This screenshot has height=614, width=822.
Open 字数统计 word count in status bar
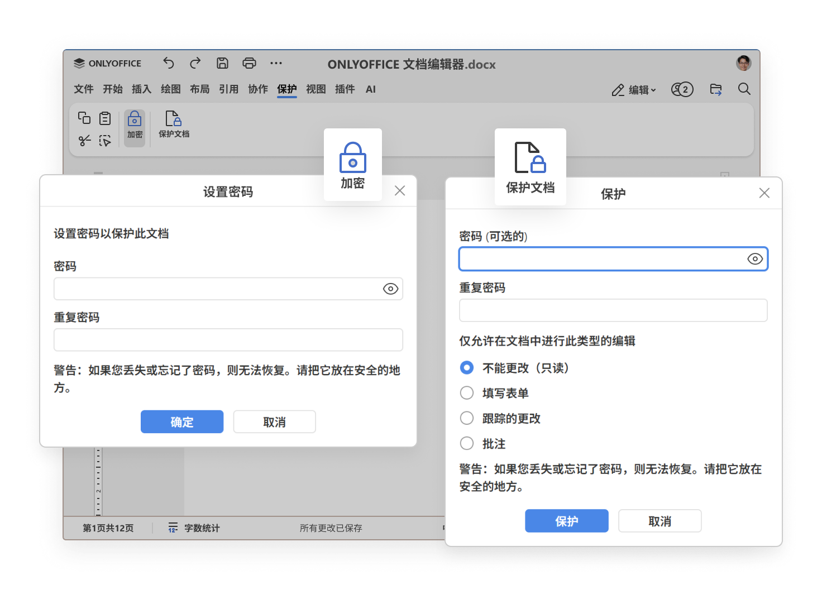(x=194, y=527)
